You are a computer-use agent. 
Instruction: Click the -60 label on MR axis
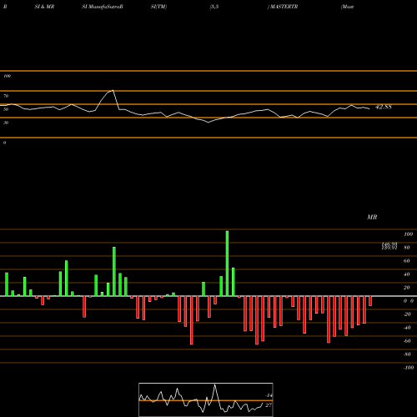click(407, 341)
